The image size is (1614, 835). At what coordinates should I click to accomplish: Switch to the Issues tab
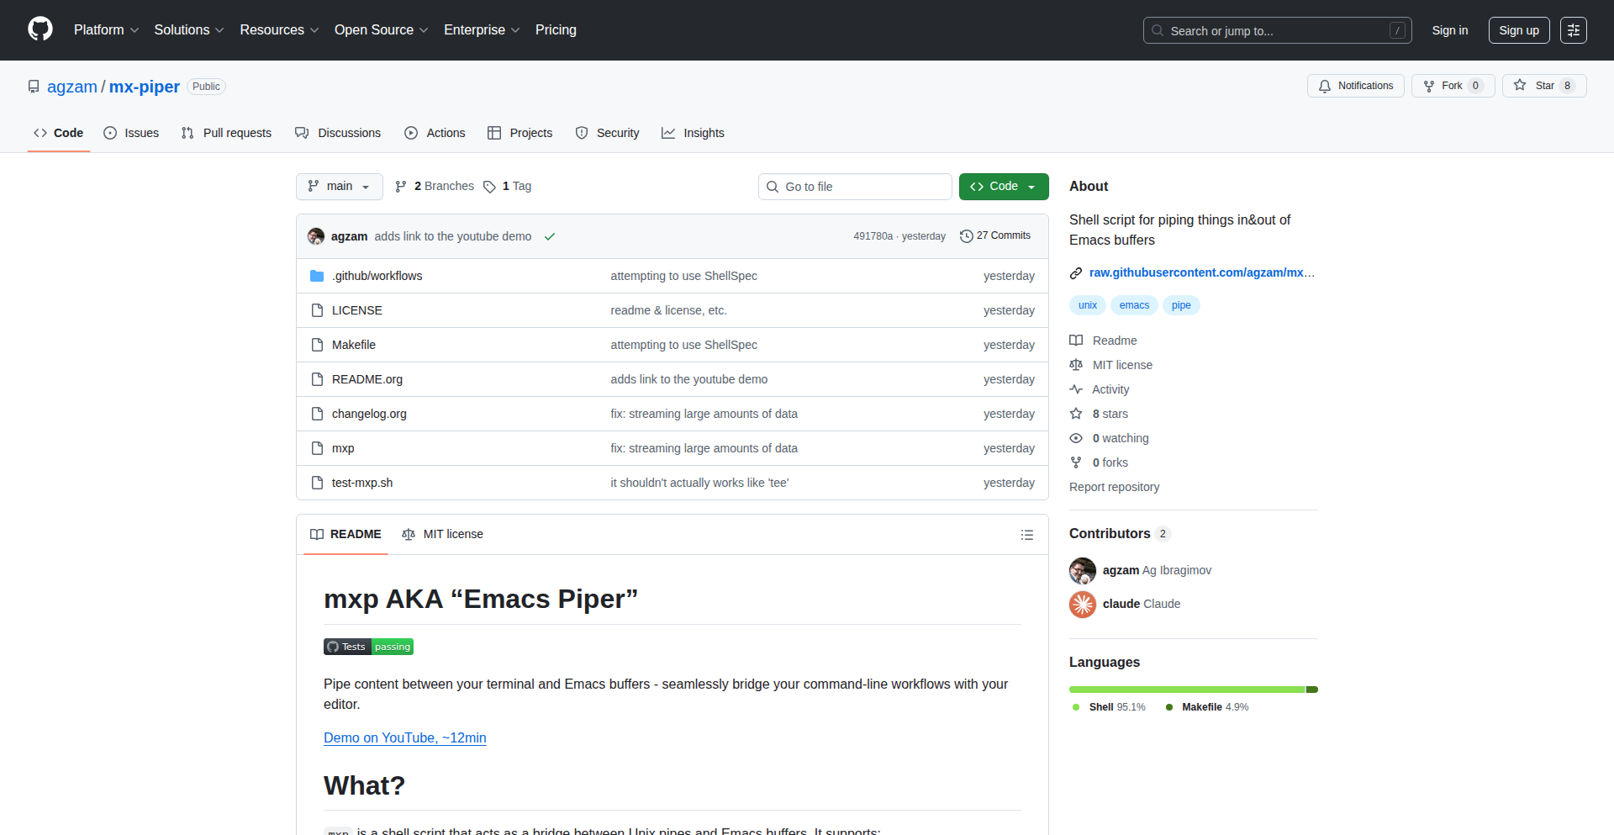point(131,133)
